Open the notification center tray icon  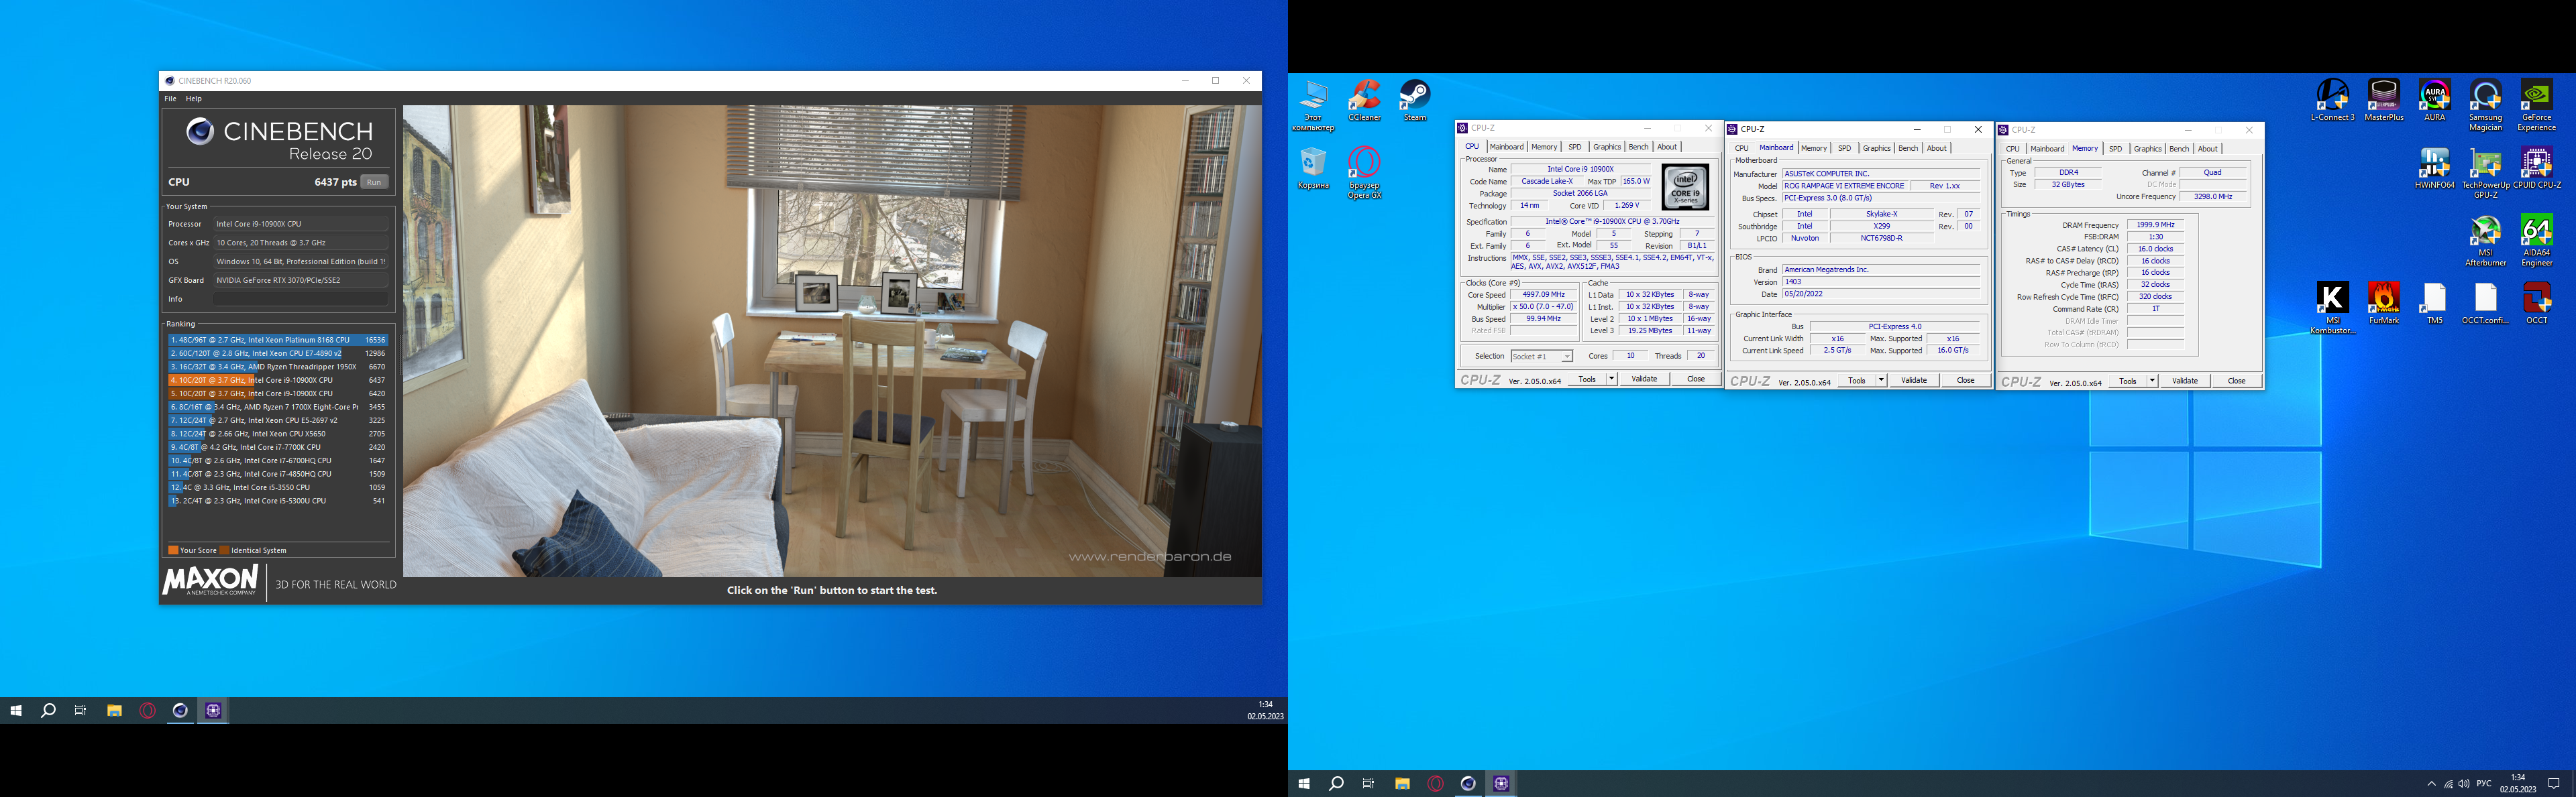click(2553, 784)
